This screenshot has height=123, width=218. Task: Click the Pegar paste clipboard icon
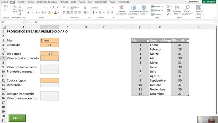15,8
